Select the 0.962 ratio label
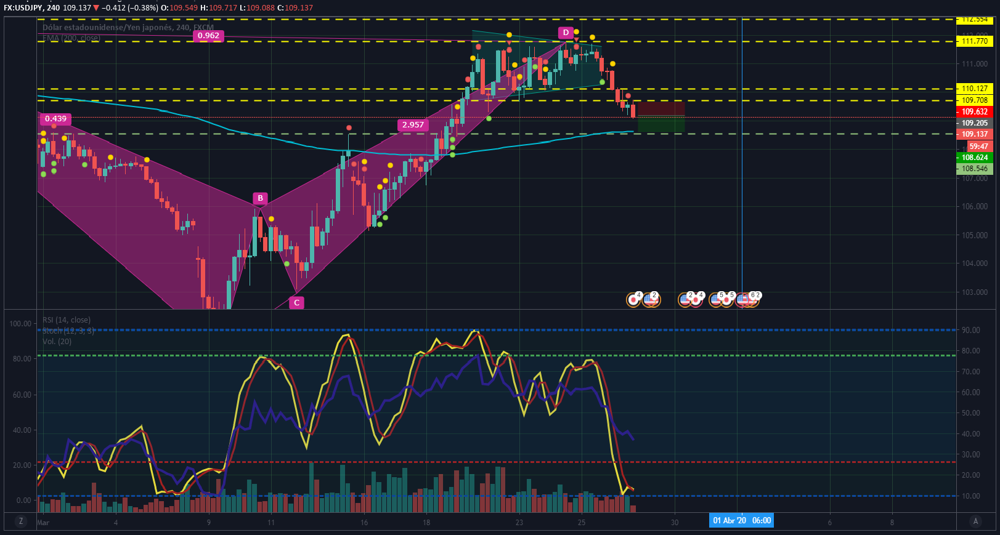The width and height of the screenshot is (1000, 535). coord(208,36)
